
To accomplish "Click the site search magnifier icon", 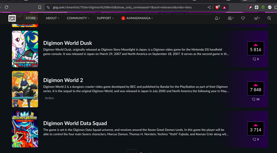I will (269, 18).
